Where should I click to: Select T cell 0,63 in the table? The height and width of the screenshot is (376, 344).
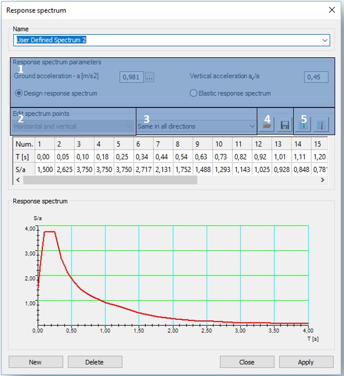203,157
